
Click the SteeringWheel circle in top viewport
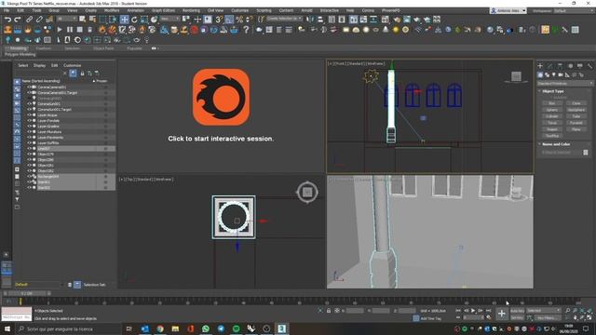[307, 193]
